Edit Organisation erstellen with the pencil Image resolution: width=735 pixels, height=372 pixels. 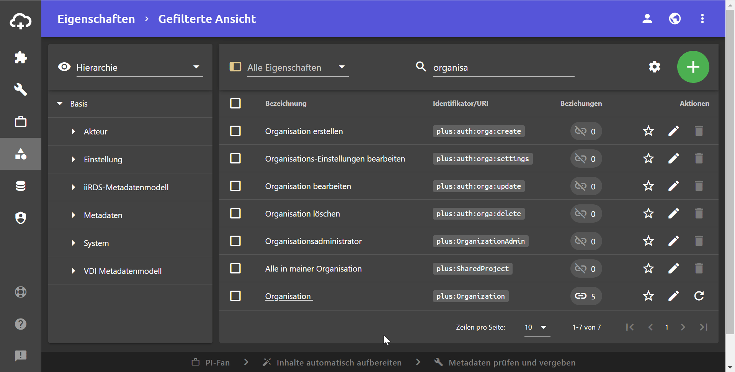pyautogui.click(x=674, y=131)
